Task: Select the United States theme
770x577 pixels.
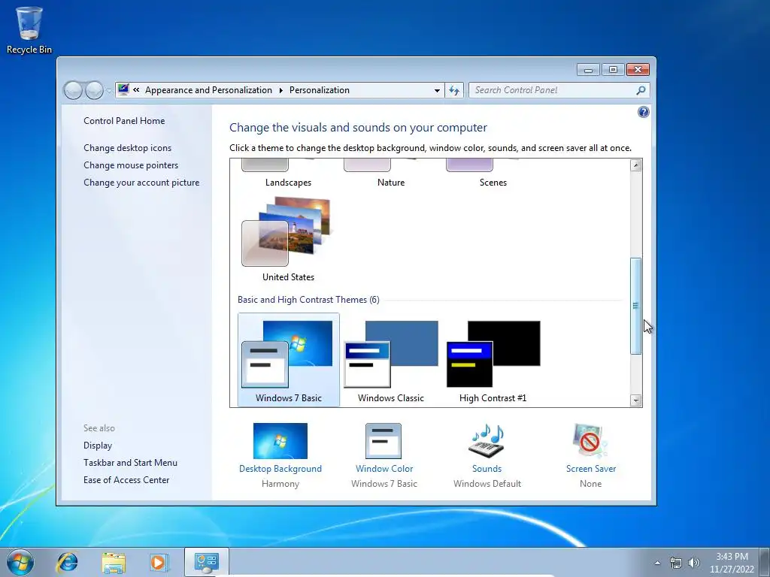Action: coord(288,240)
